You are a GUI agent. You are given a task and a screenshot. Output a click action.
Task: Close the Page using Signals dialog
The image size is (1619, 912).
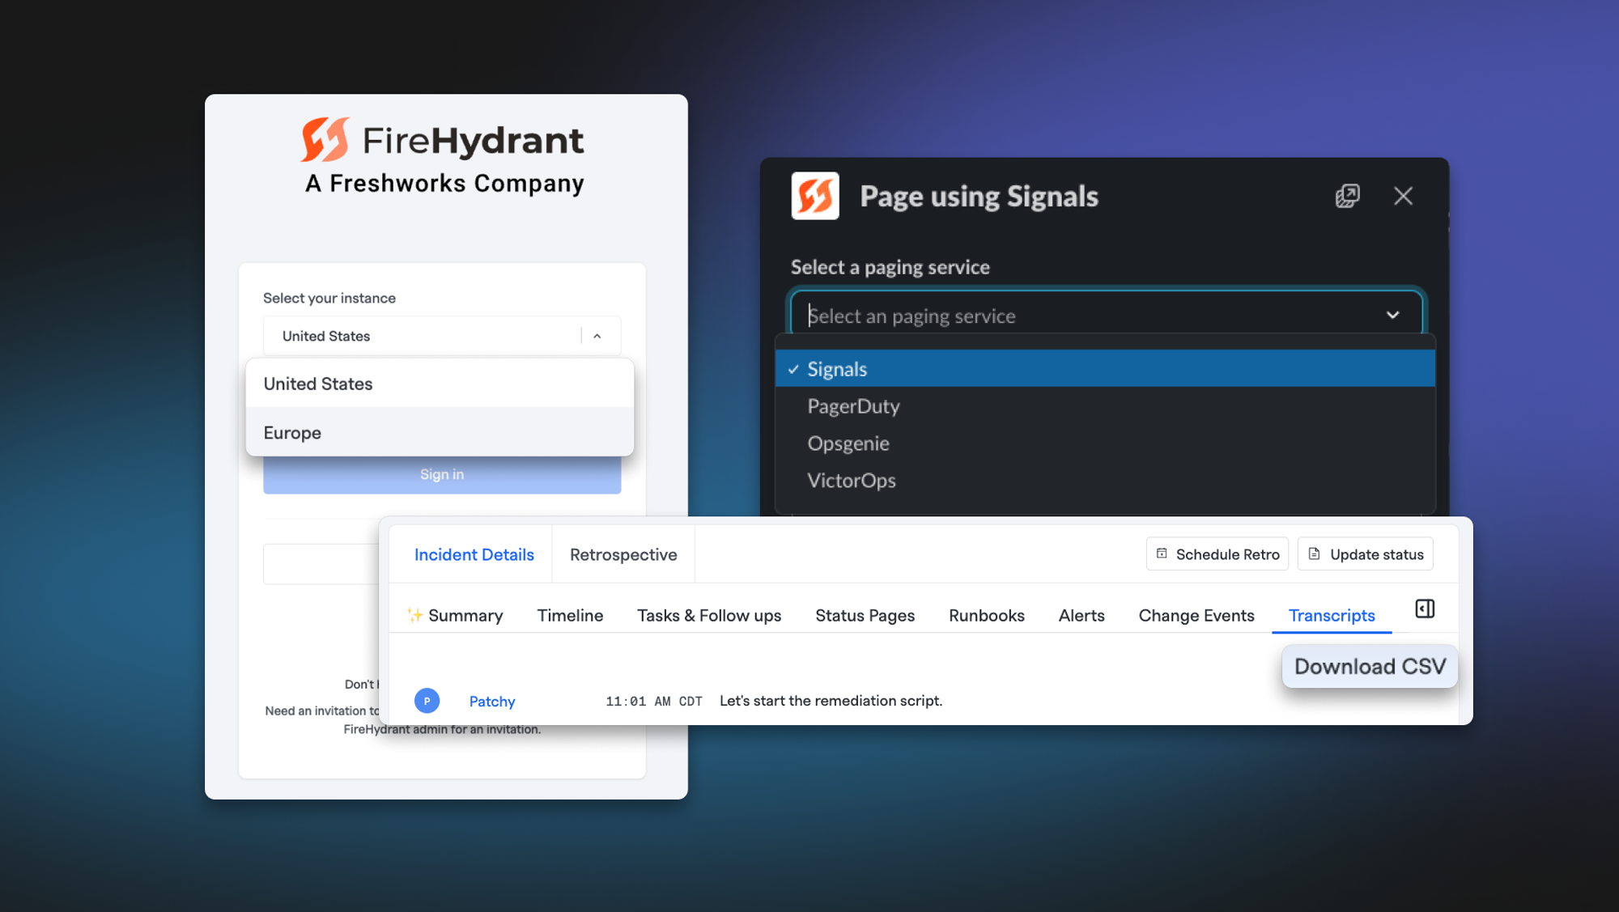pos(1404,196)
